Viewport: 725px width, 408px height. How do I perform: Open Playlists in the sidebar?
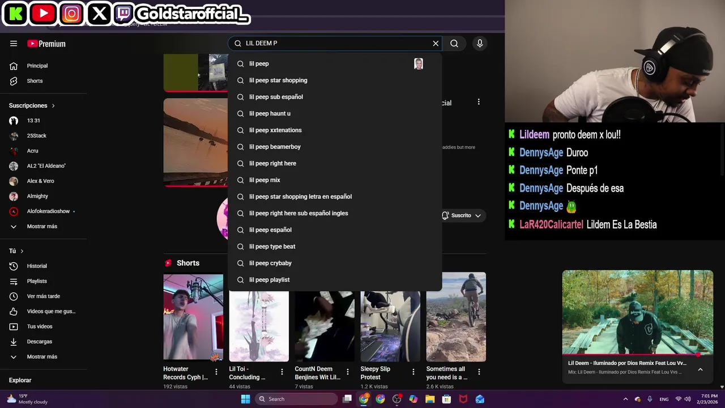tap(44, 281)
